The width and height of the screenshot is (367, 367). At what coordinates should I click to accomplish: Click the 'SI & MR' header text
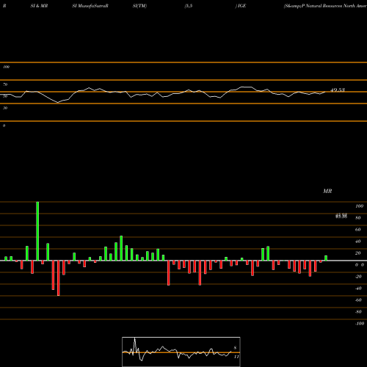[x=39, y=6]
